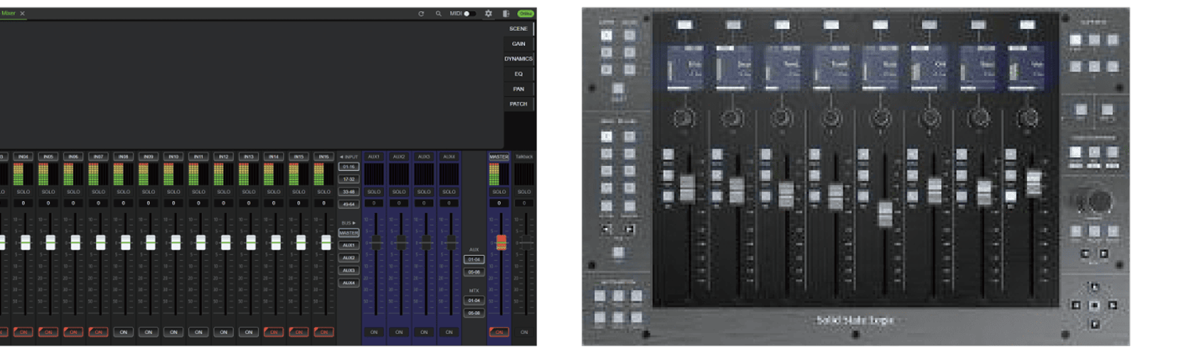Select the 05-08 button under MTX
This screenshot has width=1201, height=349.
[474, 313]
